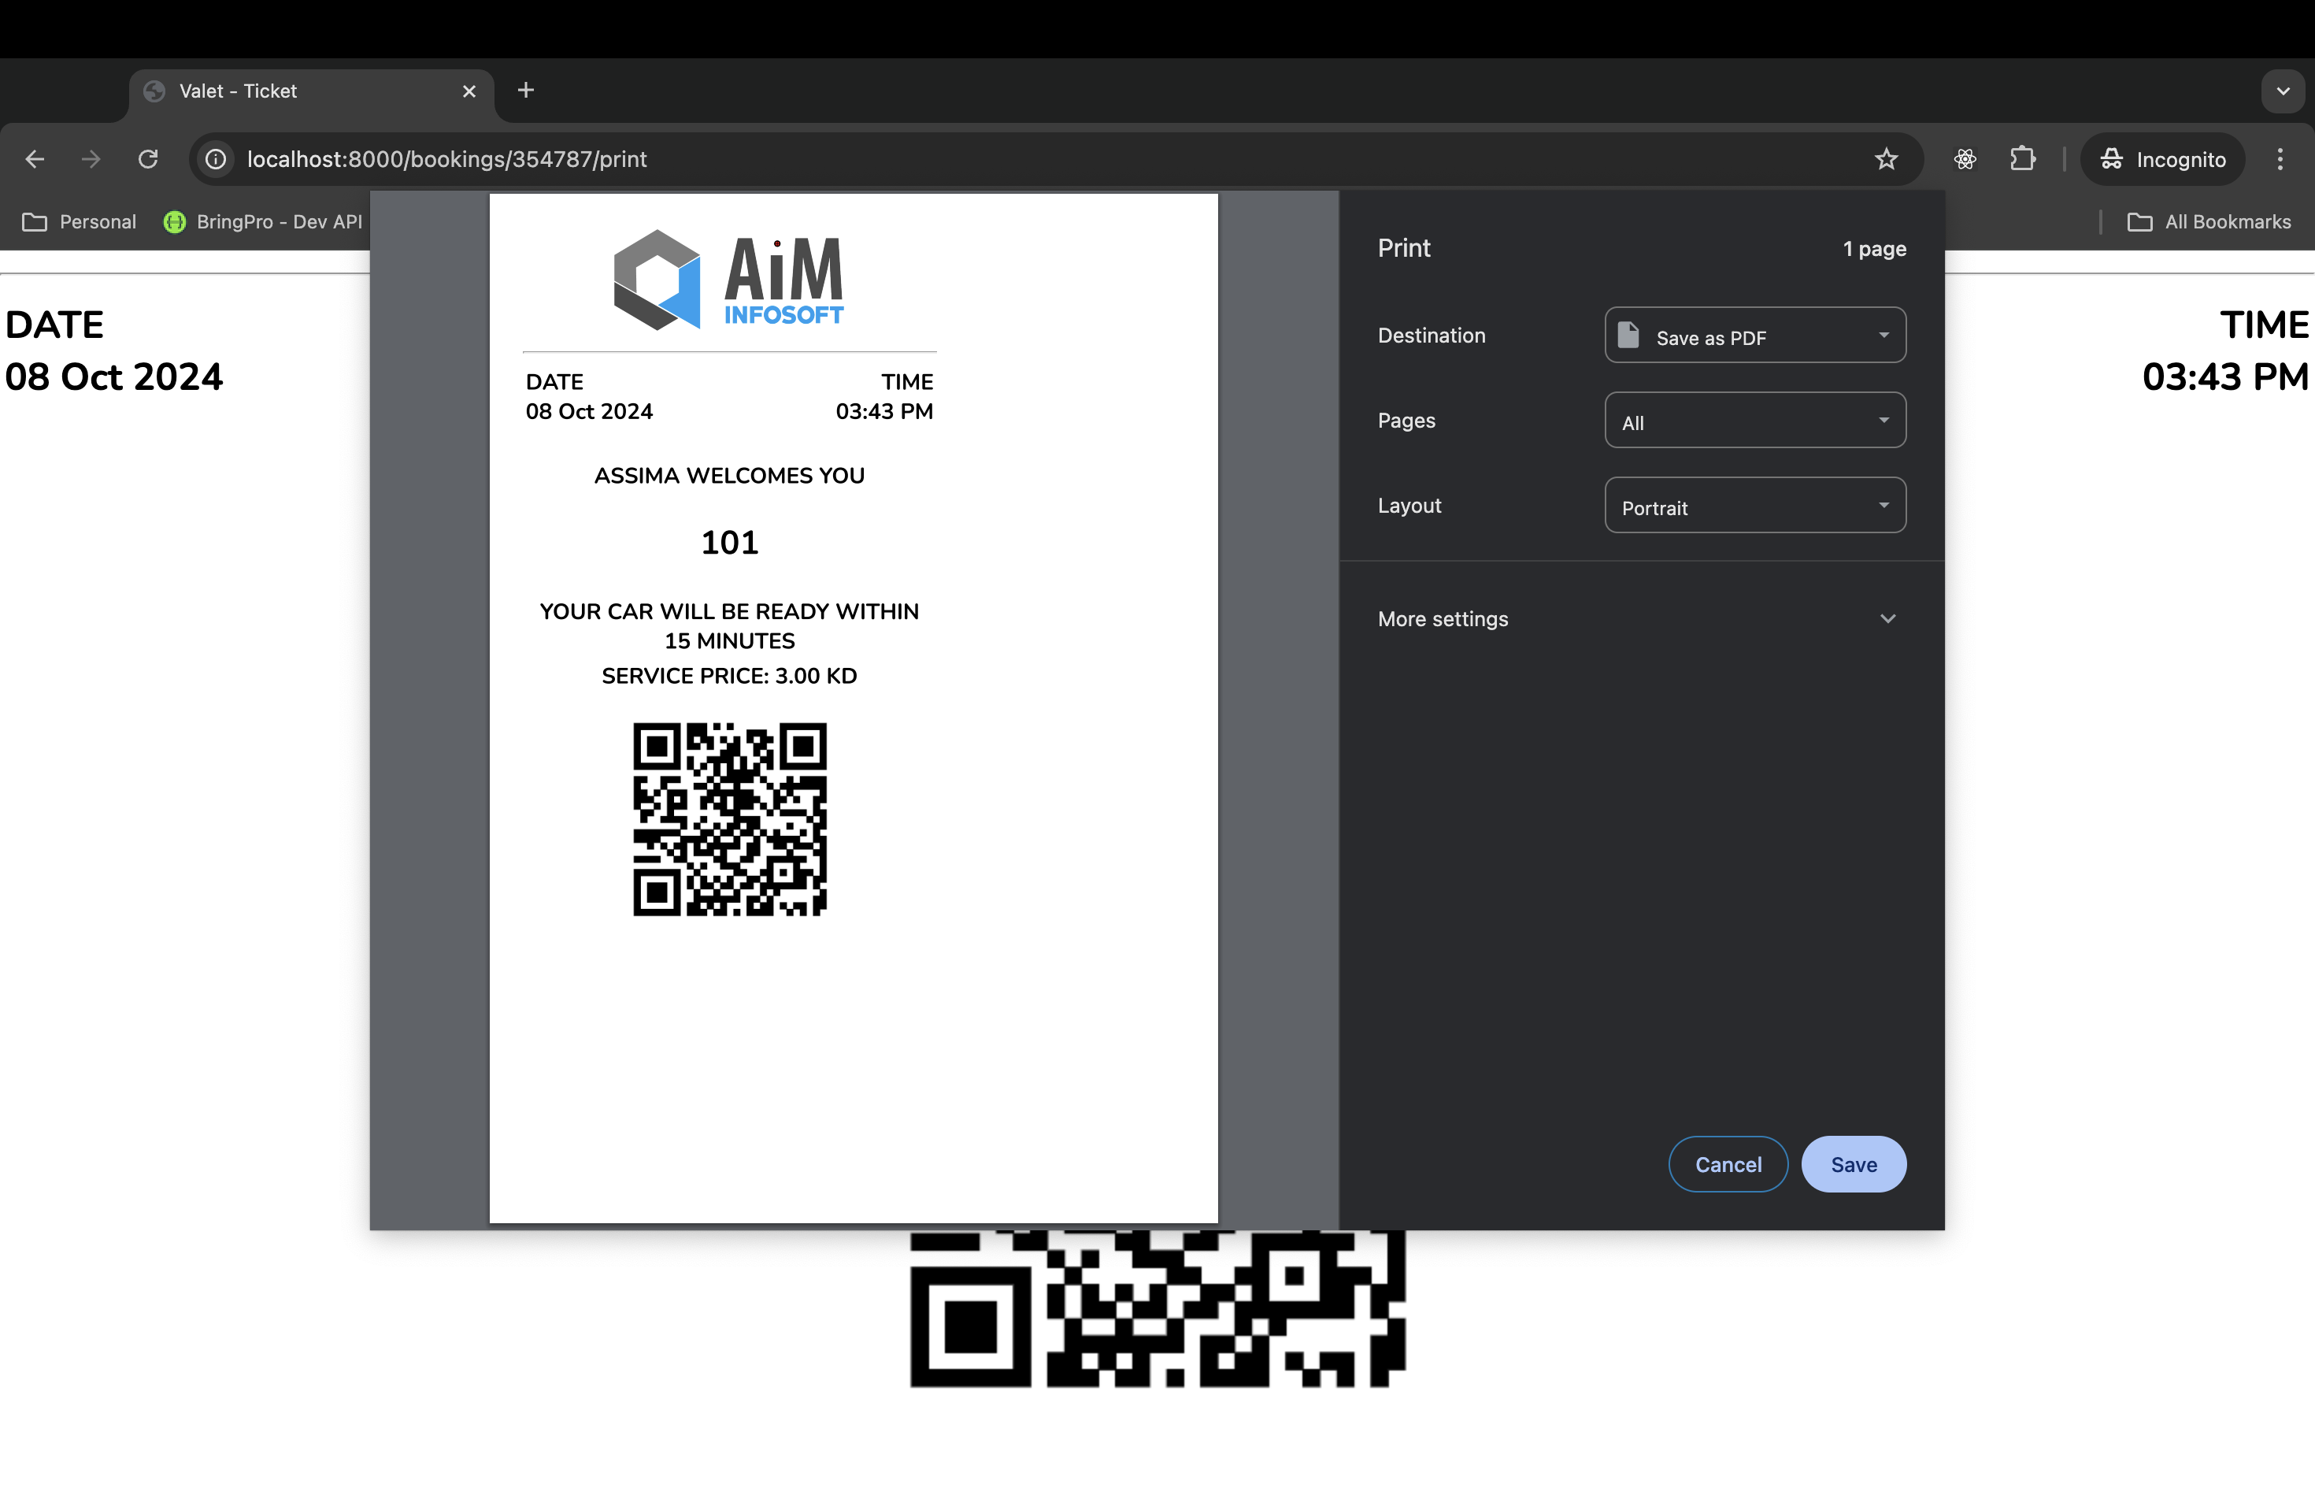This screenshot has height=1506, width=2315.
Task: Click 'YOUR CAR WILL BE READY WITHIN' text
Action: [729, 612]
